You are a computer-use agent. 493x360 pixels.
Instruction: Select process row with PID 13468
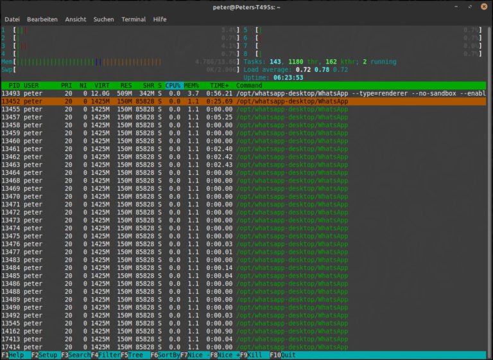243,181
